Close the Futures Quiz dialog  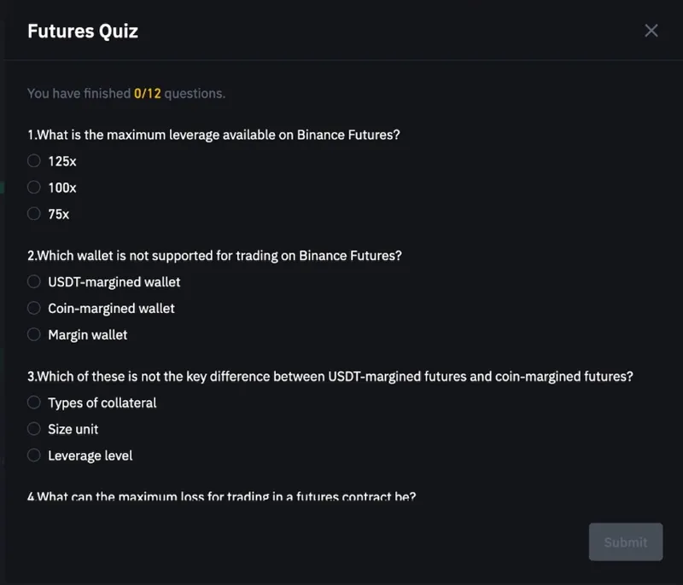(x=651, y=31)
